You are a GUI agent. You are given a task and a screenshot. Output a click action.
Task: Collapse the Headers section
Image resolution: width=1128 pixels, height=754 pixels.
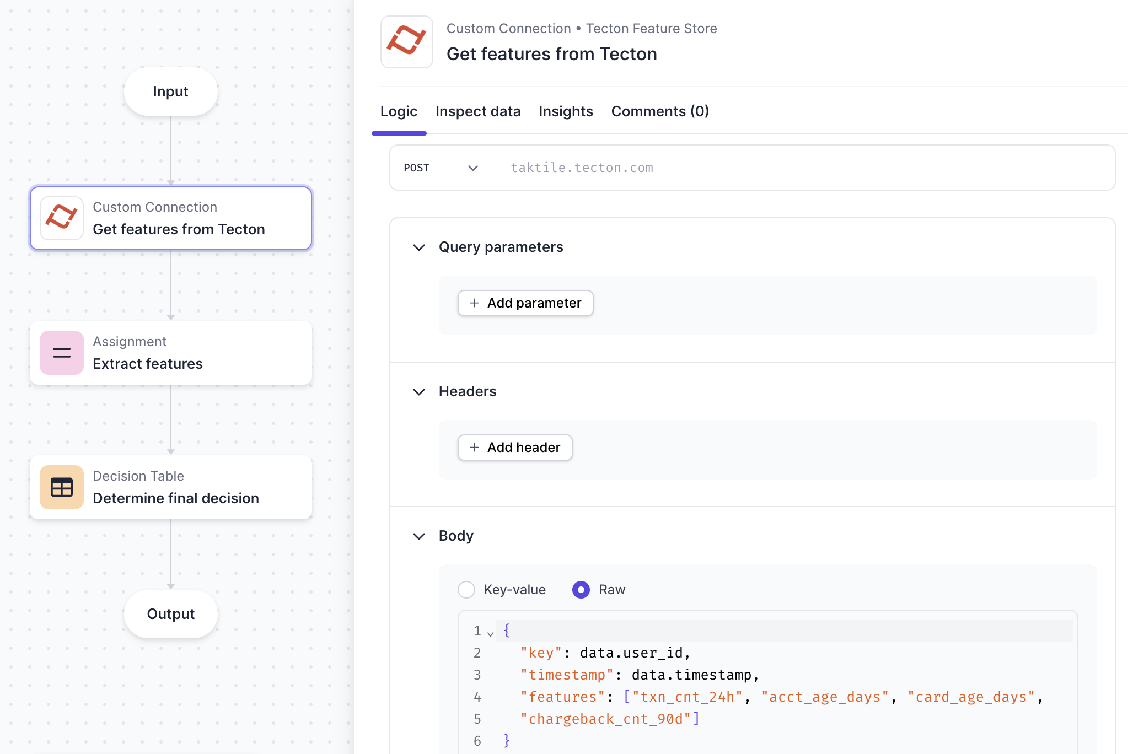click(x=419, y=392)
